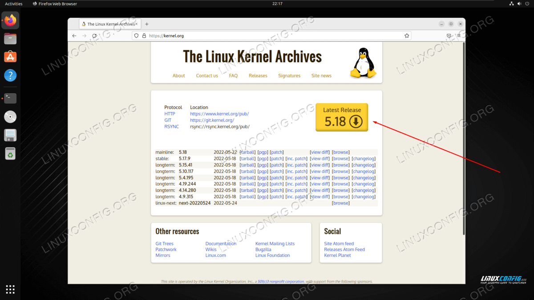
Task: Open Help from the dock
Action: (x=10, y=75)
